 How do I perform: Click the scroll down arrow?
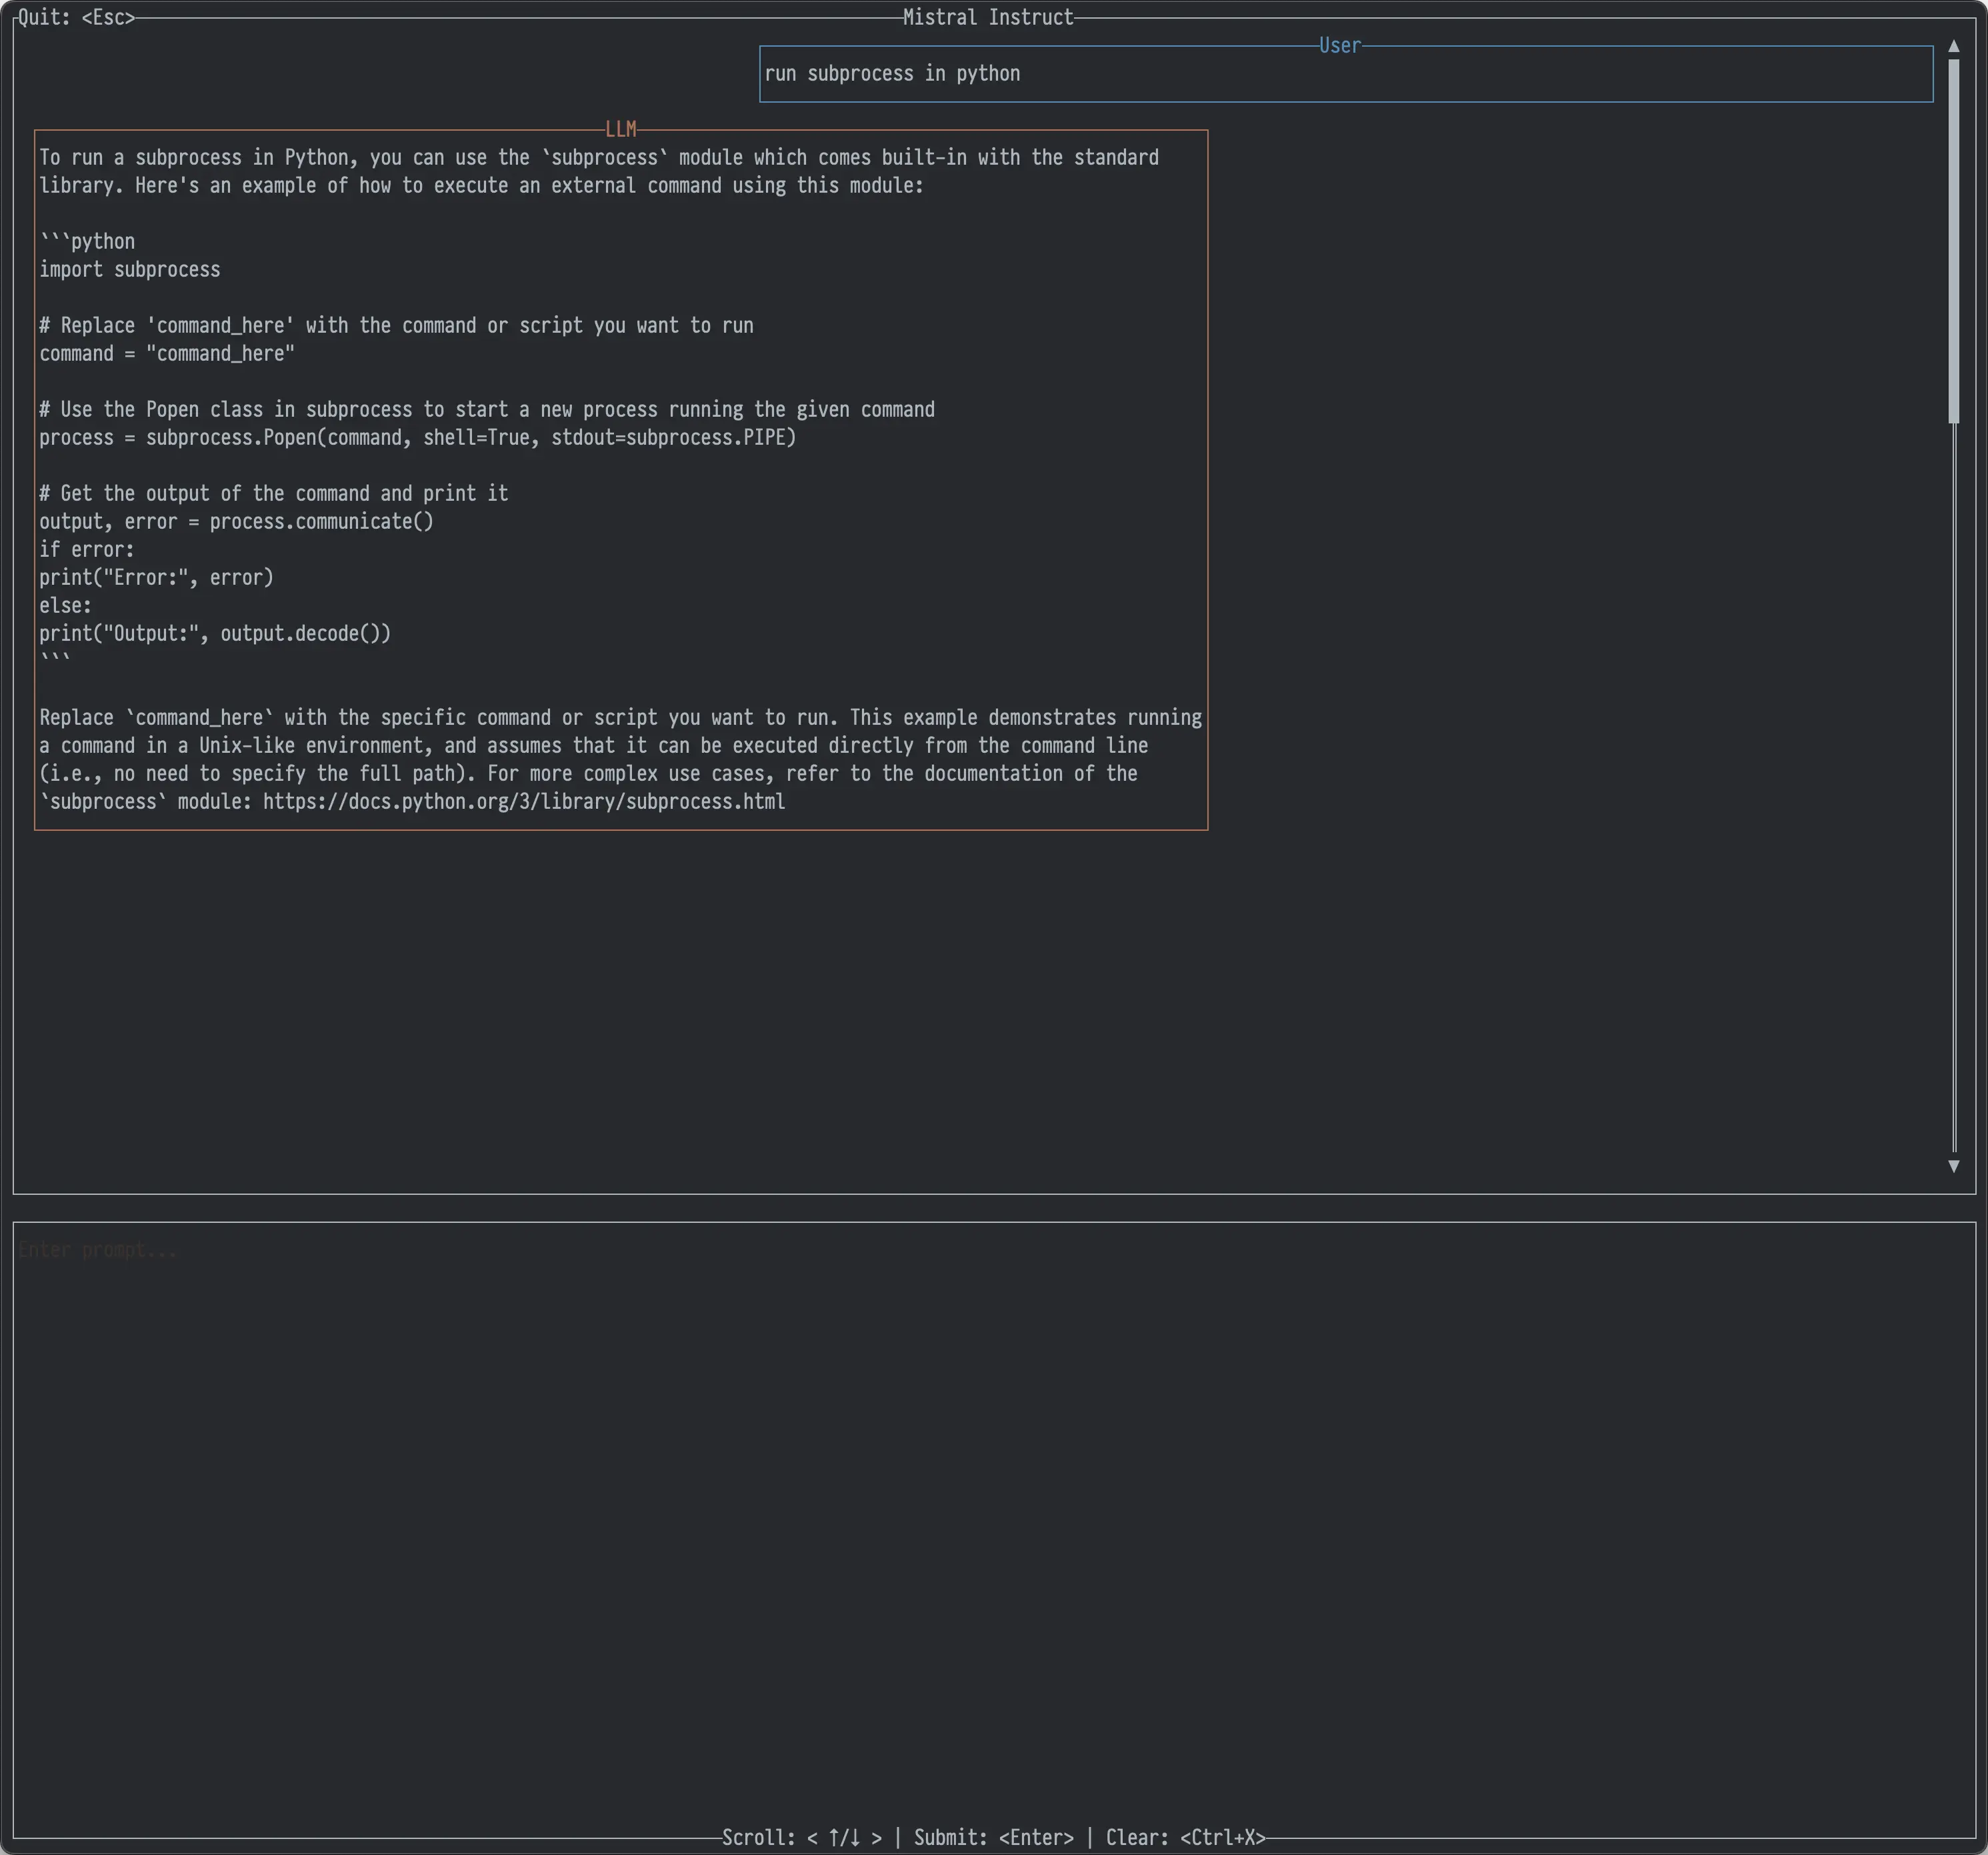pyautogui.click(x=1953, y=1166)
